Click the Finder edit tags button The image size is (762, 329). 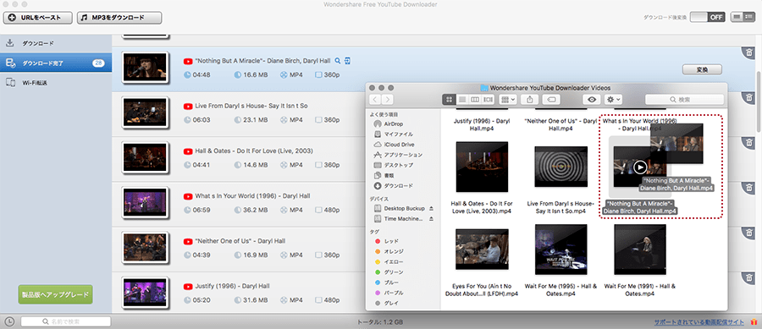[x=551, y=100]
